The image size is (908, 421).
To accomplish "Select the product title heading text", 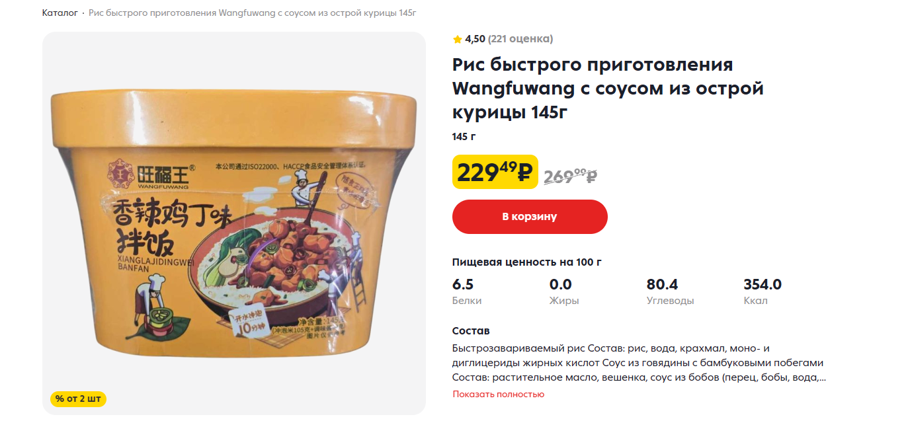I will (608, 89).
